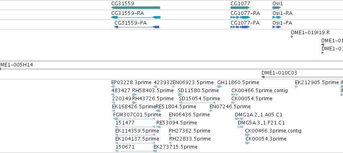
Task: Click the DMG5A.3_1.P21.C1 label
Action: (262, 123)
